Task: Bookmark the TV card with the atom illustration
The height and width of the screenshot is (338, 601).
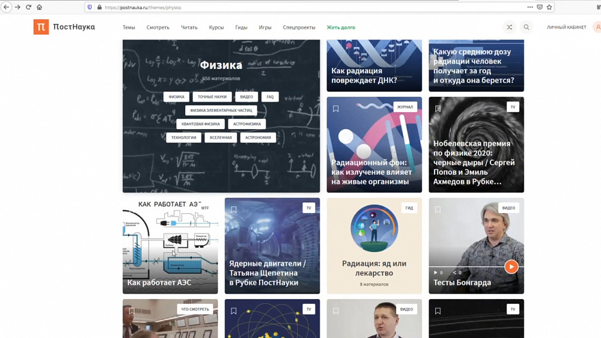Action: click(x=233, y=311)
